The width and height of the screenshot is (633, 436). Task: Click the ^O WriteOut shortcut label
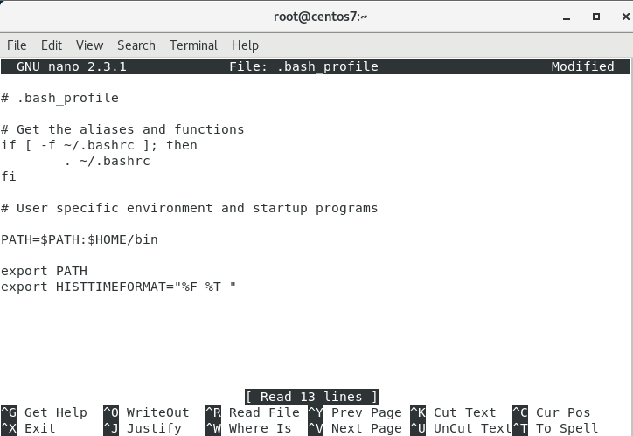pyautogui.click(x=146, y=412)
